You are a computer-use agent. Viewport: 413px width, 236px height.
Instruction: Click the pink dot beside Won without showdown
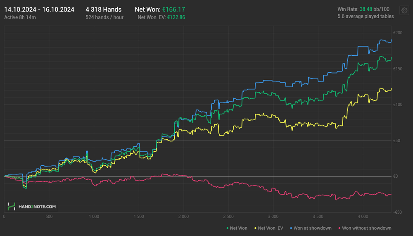(339, 228)
